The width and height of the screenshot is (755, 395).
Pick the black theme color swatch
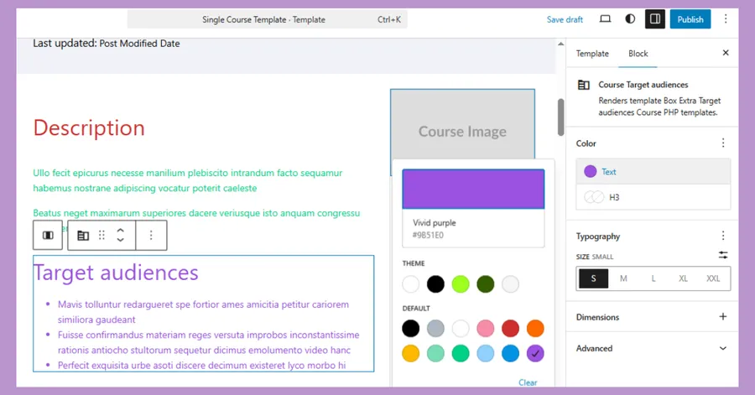(435, 283)
